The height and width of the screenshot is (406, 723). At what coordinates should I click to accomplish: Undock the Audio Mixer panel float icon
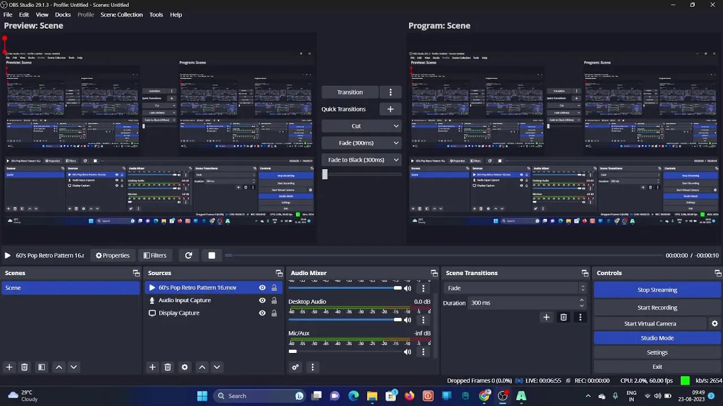(434, 273)
